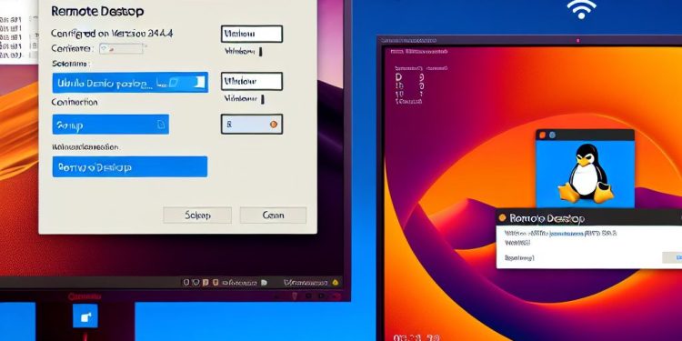The width and height of the screenshot is (682, 341).
Task: Click the white speech bubble taskbar icon
Action: pos(264,283)
